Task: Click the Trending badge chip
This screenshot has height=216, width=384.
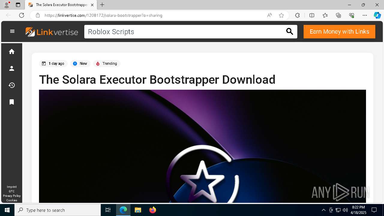Action: point(106,64)
